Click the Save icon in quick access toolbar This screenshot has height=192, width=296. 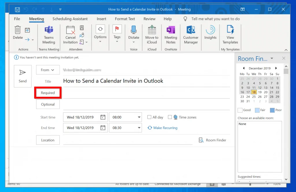(17, 9)
